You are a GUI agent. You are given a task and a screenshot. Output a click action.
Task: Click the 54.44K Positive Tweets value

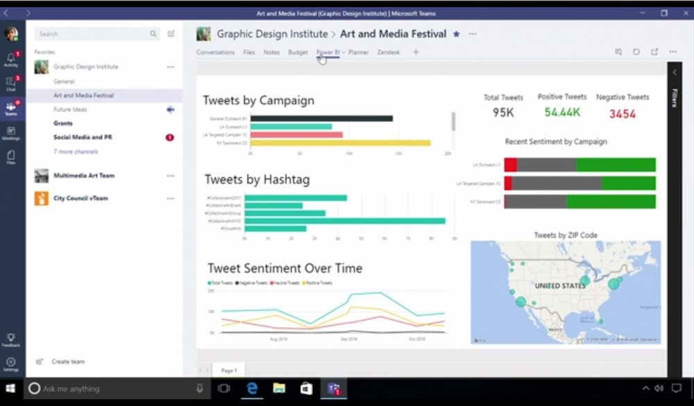[x=562, y=112]
